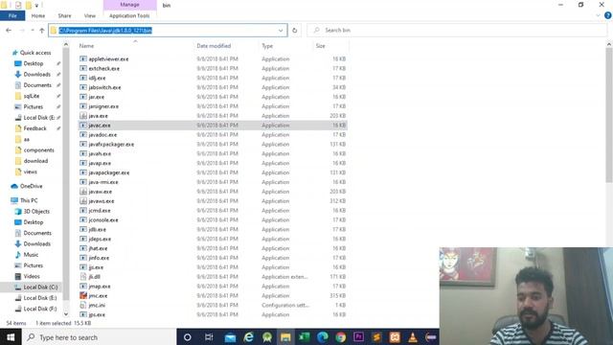Open Music folder under This PC
613x345 pixels.
31,255
